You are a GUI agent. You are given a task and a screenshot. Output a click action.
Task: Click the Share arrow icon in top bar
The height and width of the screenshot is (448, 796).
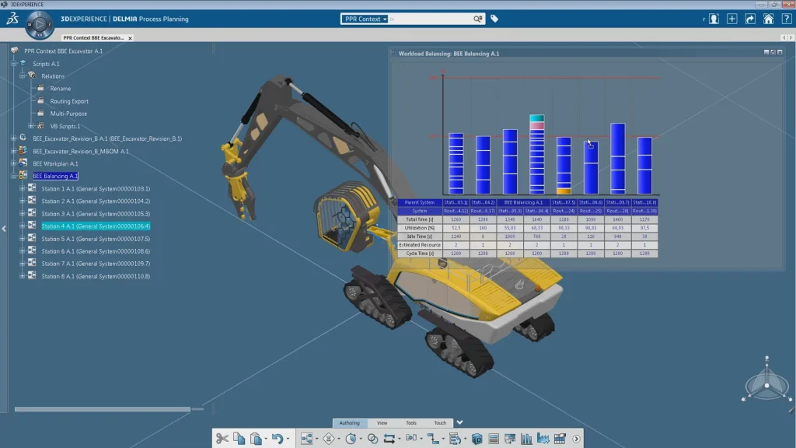(x=750, y=19)
